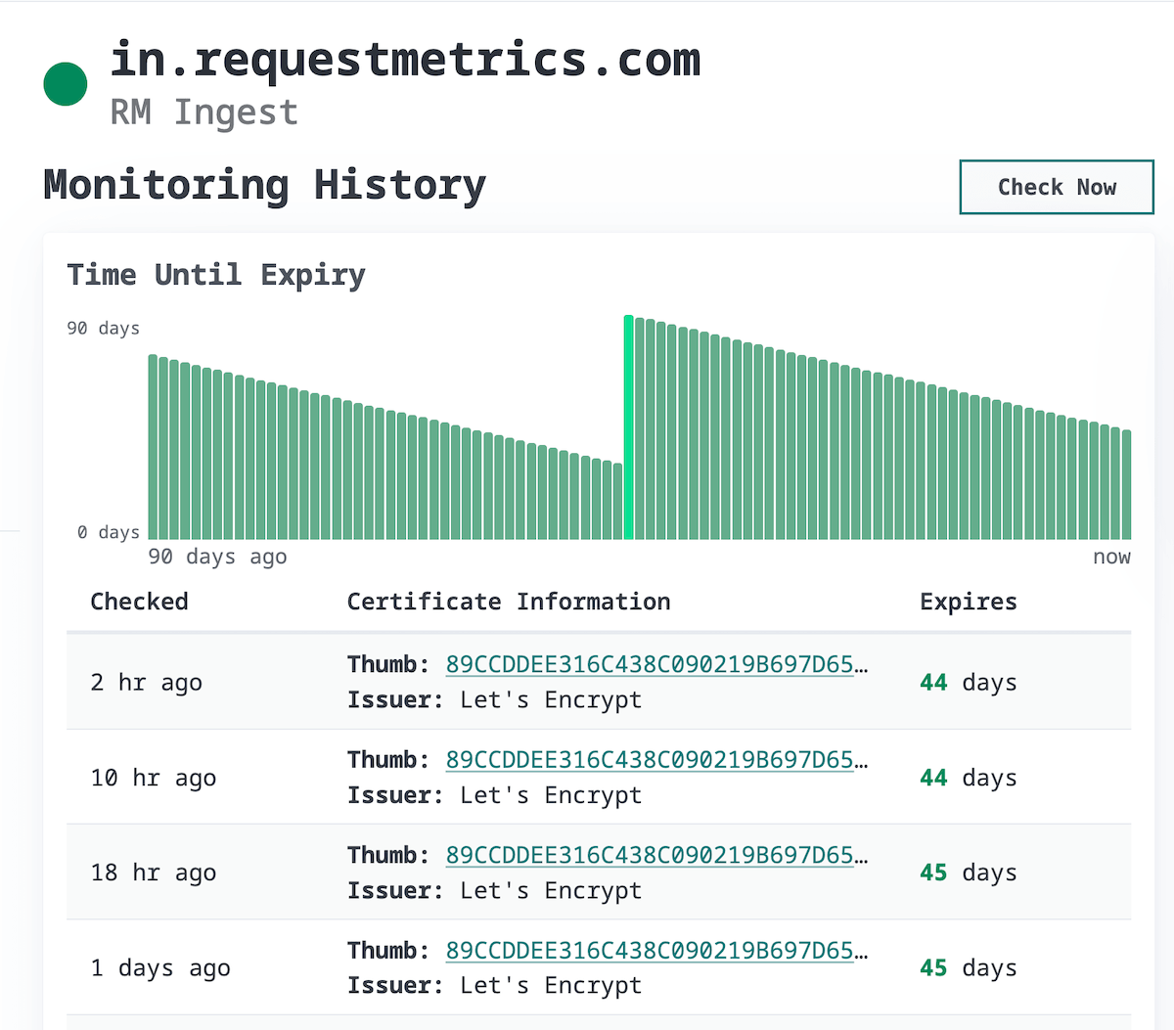Click the '0 days' y-axis label

coord(109,532)
